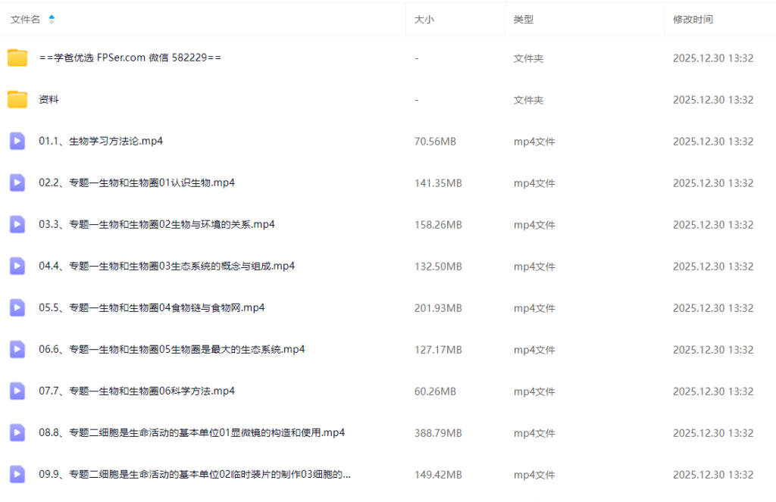Select the 388.79MB size cell

pyautogui.click(x=438, y=433)
